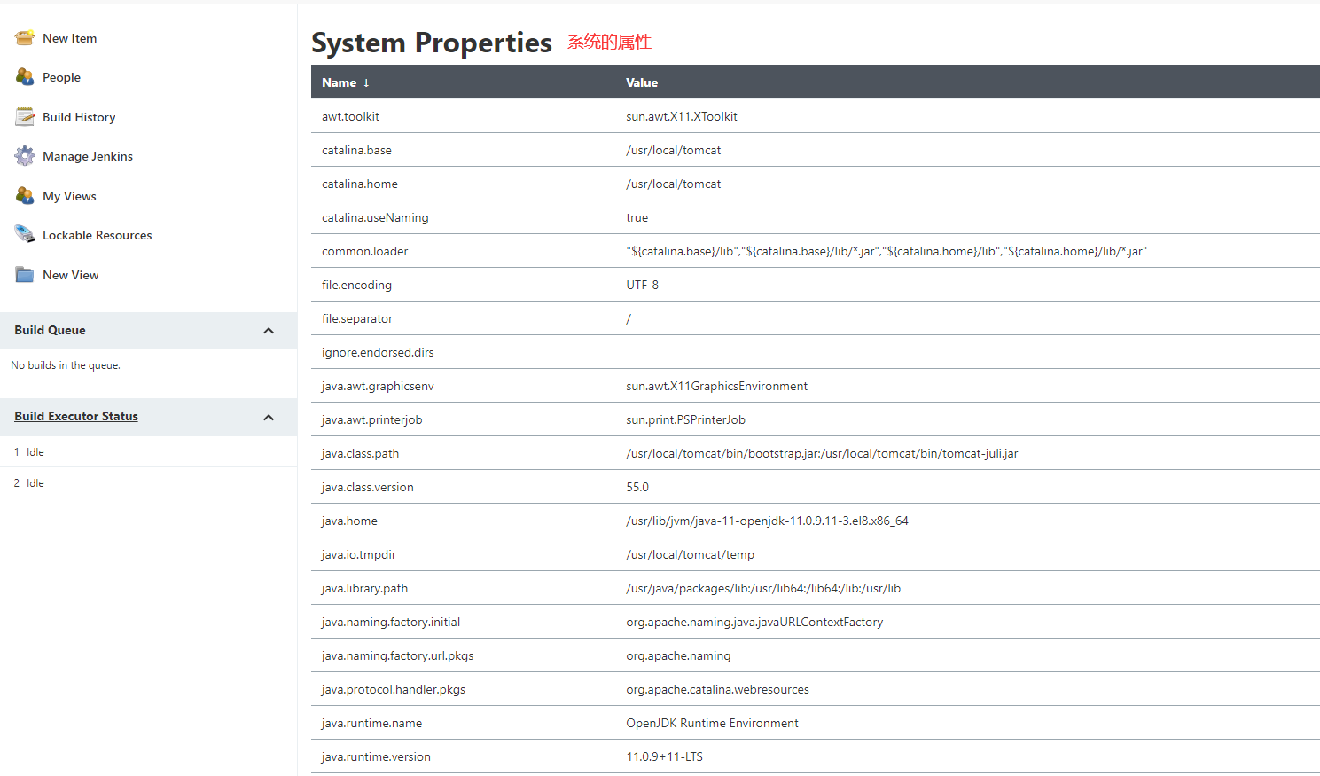Select the awt.toolkit property name

350,116
